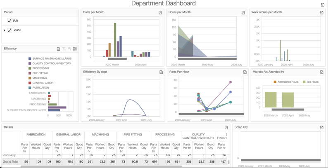Click the FABRICATION legend swatch

[30, 88]
